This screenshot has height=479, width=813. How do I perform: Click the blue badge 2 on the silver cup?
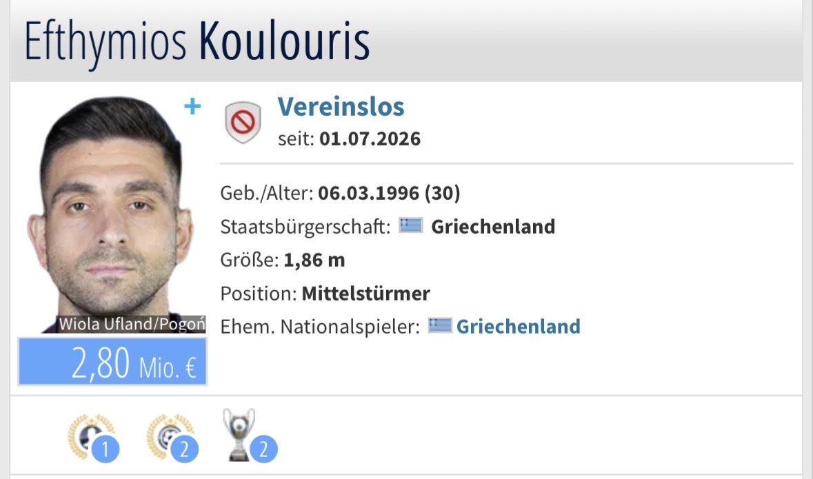(263, 449)
